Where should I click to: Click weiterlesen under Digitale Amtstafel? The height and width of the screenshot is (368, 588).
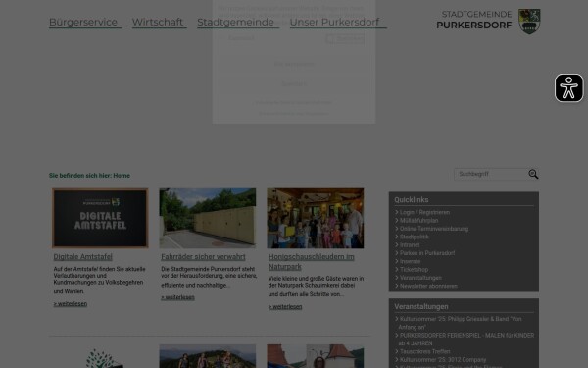71,304
